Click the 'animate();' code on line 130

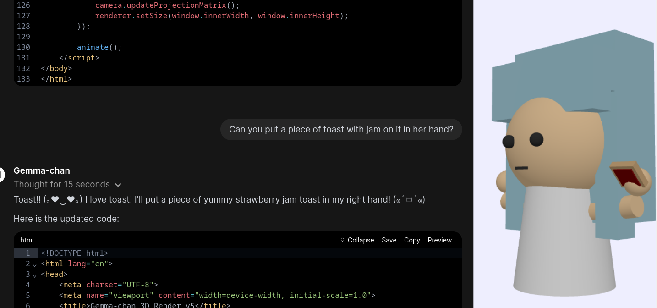tap(99, 47)
